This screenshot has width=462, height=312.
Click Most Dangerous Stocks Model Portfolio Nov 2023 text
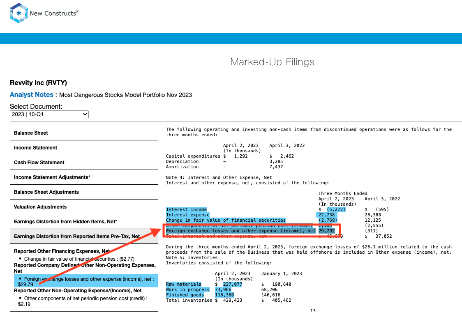tap(125, 95)
